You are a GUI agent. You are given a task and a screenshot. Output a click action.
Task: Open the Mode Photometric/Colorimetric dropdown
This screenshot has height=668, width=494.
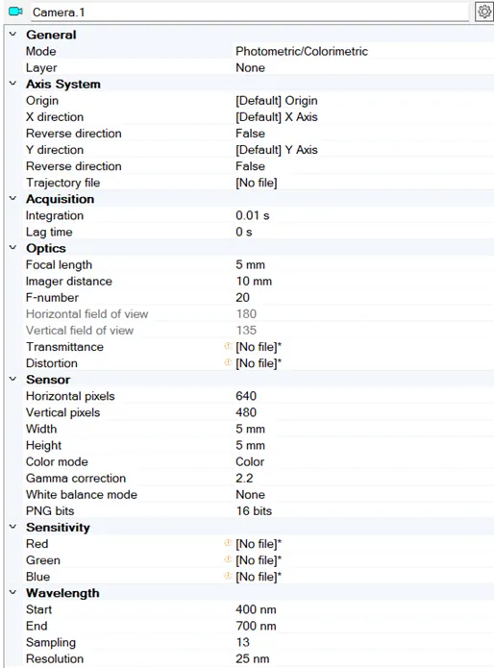[364, 51]
